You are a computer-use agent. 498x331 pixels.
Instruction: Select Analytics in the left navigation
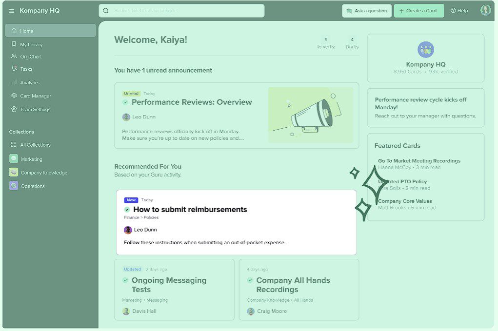tap(30, 82)
